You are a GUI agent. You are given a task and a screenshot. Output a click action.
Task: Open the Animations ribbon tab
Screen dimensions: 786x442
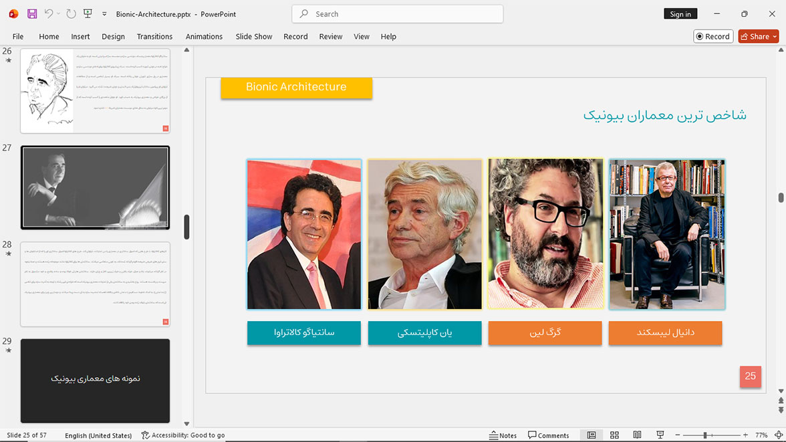(204, 37)
